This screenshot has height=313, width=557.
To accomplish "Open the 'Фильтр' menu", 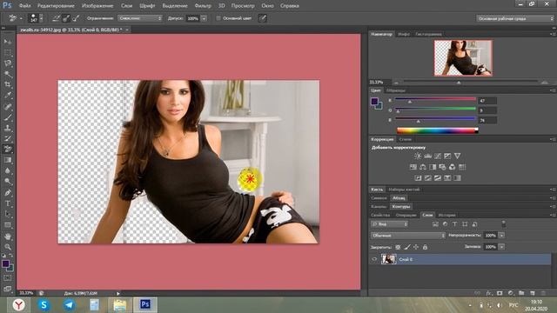I will point(203,6).
